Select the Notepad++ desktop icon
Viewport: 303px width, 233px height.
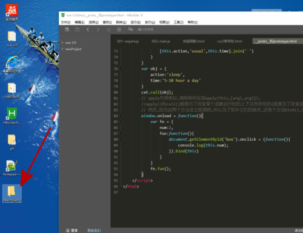click(12, 167)
